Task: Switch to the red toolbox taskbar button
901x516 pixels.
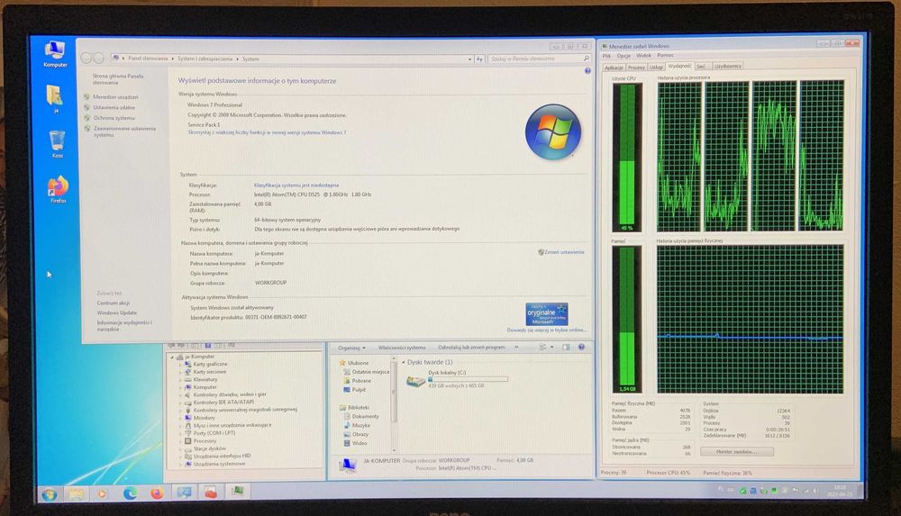Action: [x=211, y=493]
